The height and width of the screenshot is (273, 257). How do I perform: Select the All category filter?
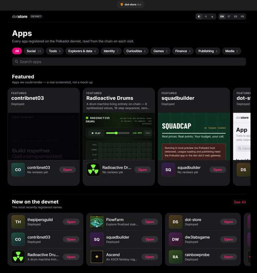pos(17,51)
